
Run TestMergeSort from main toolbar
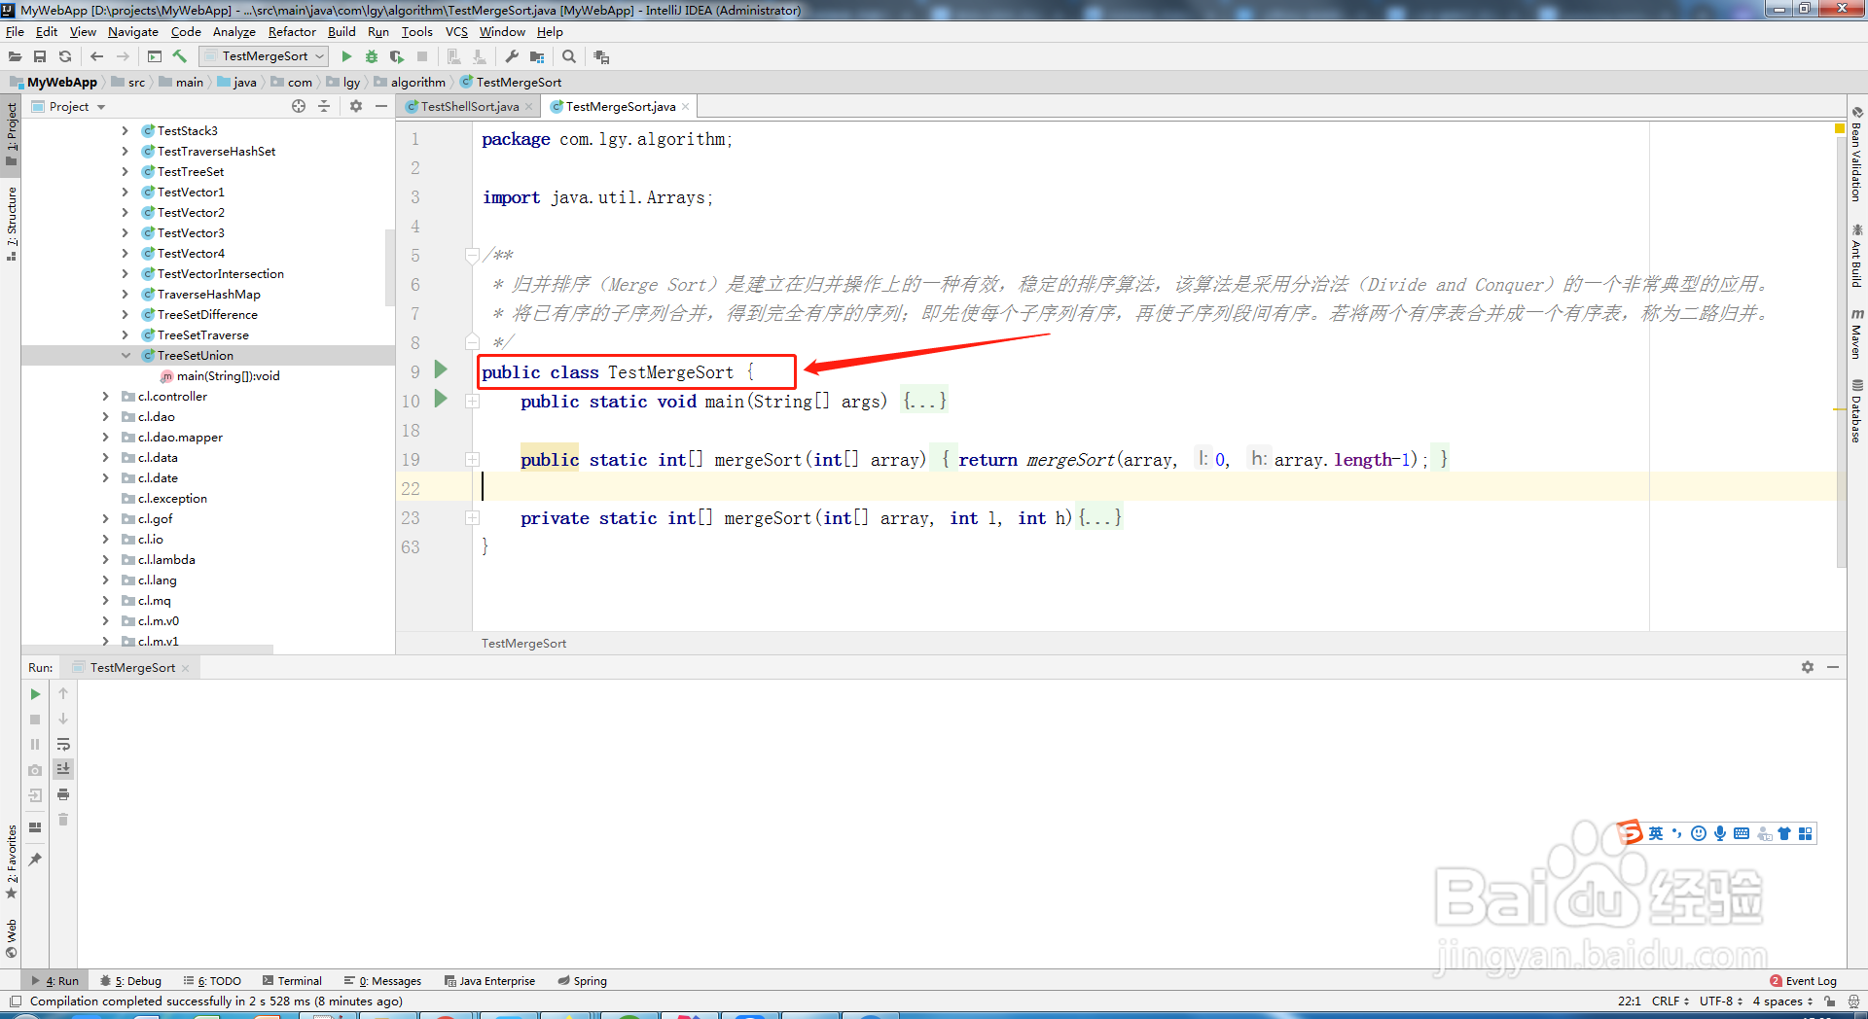coord(346,57)
